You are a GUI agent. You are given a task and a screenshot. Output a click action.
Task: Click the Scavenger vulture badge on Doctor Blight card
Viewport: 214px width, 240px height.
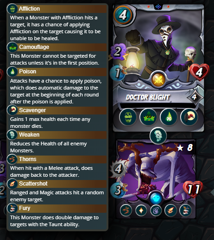pyautogui.click(x=189, y=117)
